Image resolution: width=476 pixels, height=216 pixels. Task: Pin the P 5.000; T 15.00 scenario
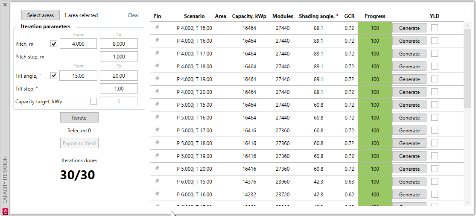(157, 105)
